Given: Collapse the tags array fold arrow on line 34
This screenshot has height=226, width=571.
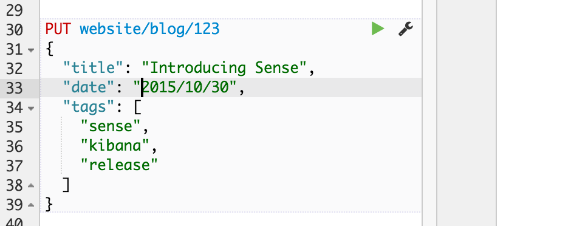Looking at the screenshot, I should click(x=31, y=108).
